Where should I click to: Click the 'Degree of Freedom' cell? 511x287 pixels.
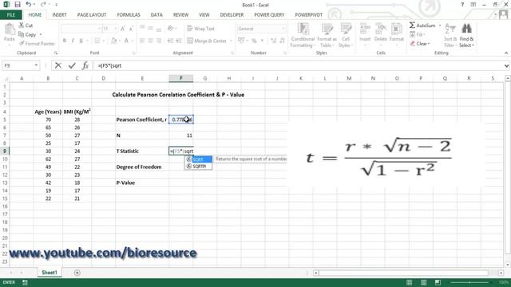pos(142,167)
